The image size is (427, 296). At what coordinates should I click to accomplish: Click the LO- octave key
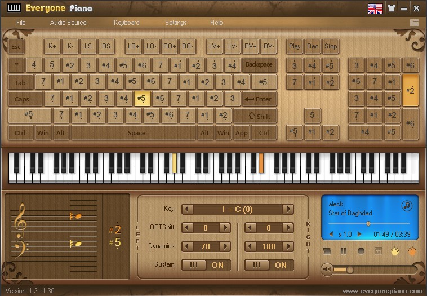pos(152,46)
